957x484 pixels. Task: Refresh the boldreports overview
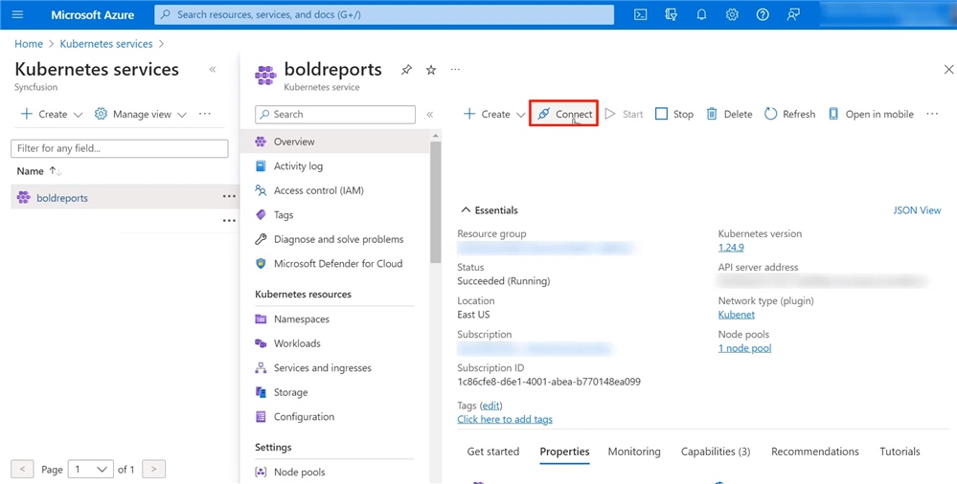click(x=789, y=114)
